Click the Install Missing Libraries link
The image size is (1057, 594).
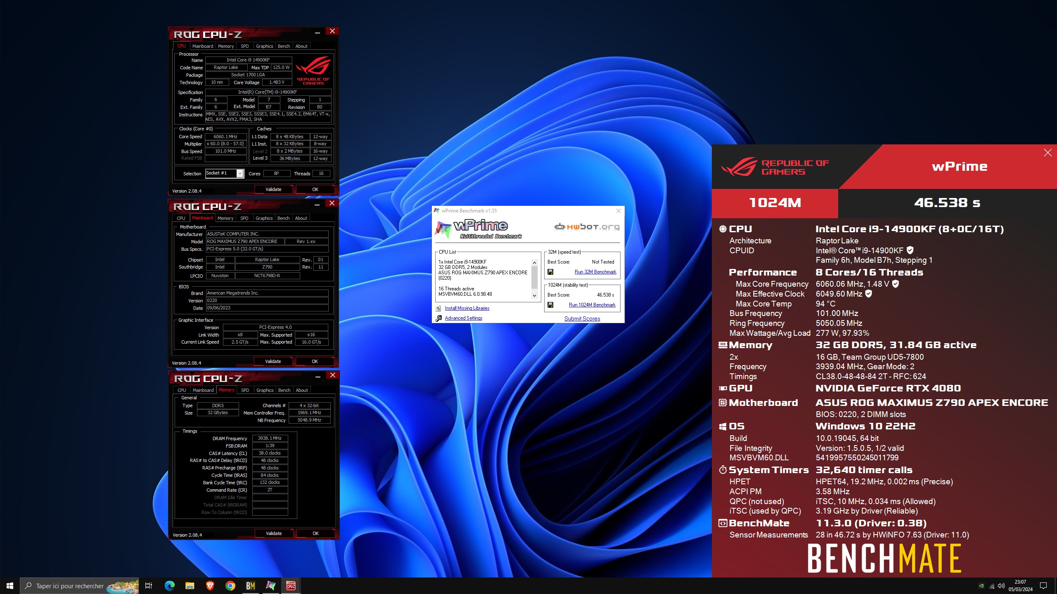pos(467,308)
